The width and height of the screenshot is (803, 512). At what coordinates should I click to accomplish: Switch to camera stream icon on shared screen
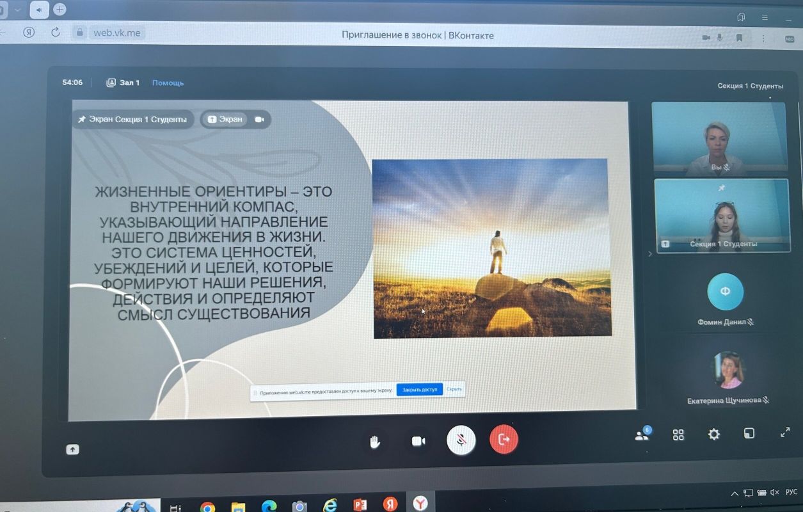coord(259,119)
